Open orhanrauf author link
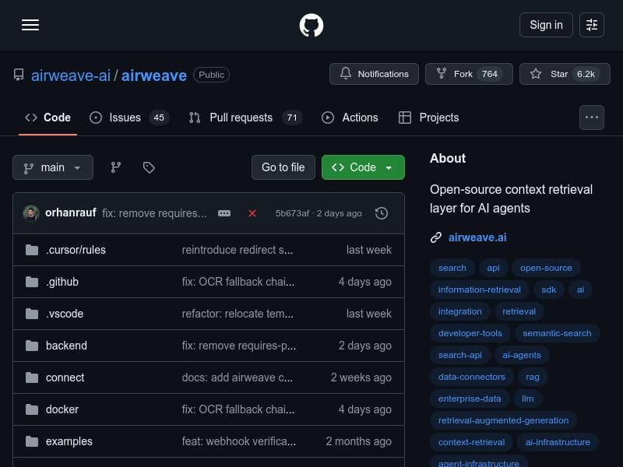This screenshot has width=623, height=467. tap(71, 212)
